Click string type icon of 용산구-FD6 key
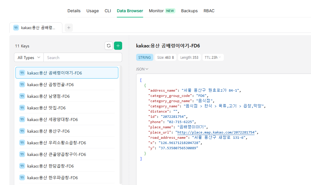 22,131
